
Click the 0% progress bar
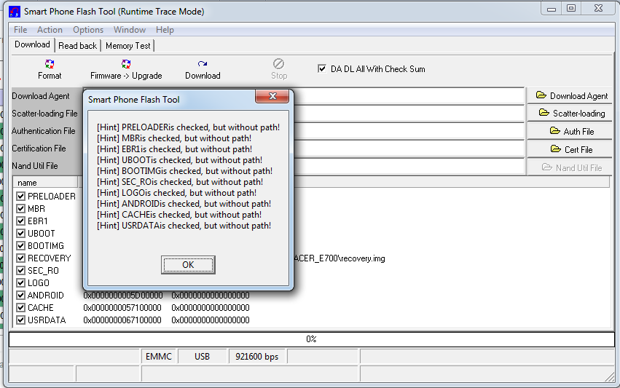[x=312, y=339]
